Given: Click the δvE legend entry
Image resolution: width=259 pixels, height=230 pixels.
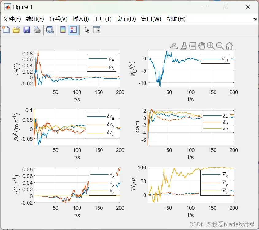Looking at the screenshot, I should 101,117.
